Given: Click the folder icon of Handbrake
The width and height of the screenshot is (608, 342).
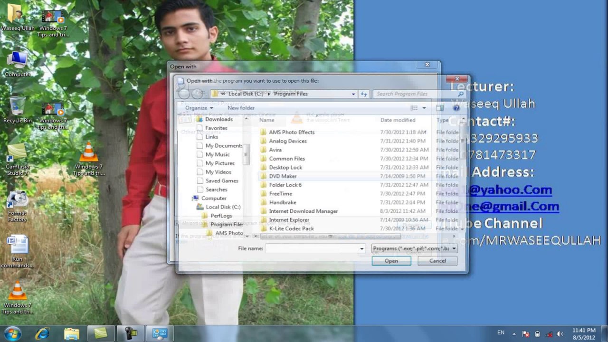Looking at the screenshot, I should [x=263, y=202].
